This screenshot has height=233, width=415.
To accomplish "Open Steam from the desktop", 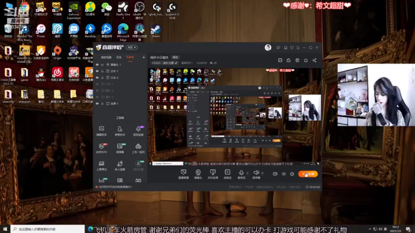I will (x=156, y=31).
